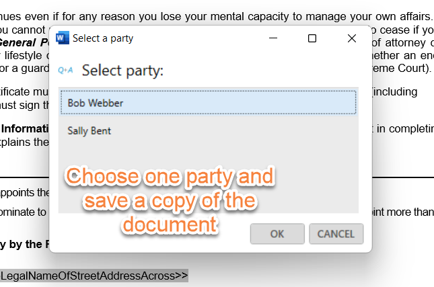
Task: Maximize the Select a party dialog
Action: pos(312,38)
